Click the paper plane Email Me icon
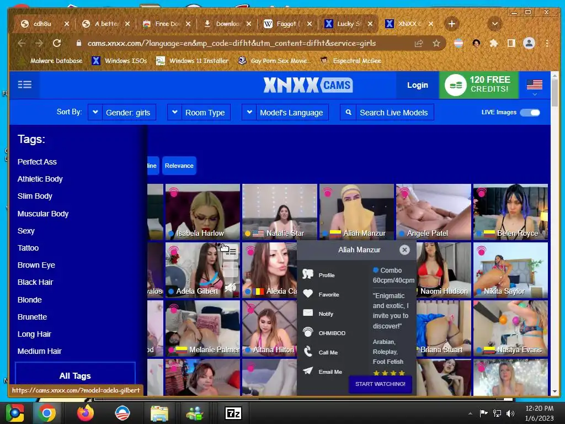 point(308,370)
